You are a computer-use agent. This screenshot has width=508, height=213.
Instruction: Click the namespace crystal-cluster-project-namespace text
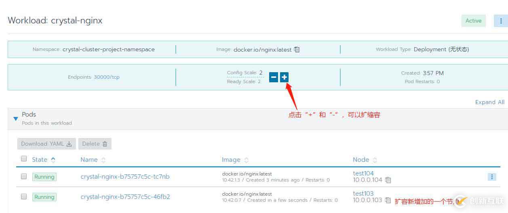point(109,49)
